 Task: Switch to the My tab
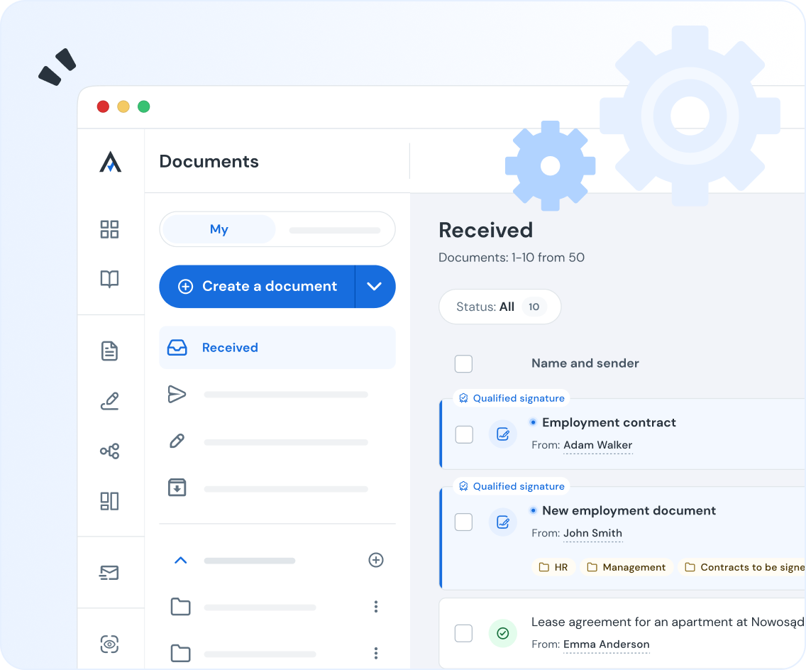click(219, 229)
